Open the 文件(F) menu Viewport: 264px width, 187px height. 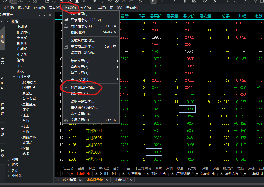[x=9, y=8]
